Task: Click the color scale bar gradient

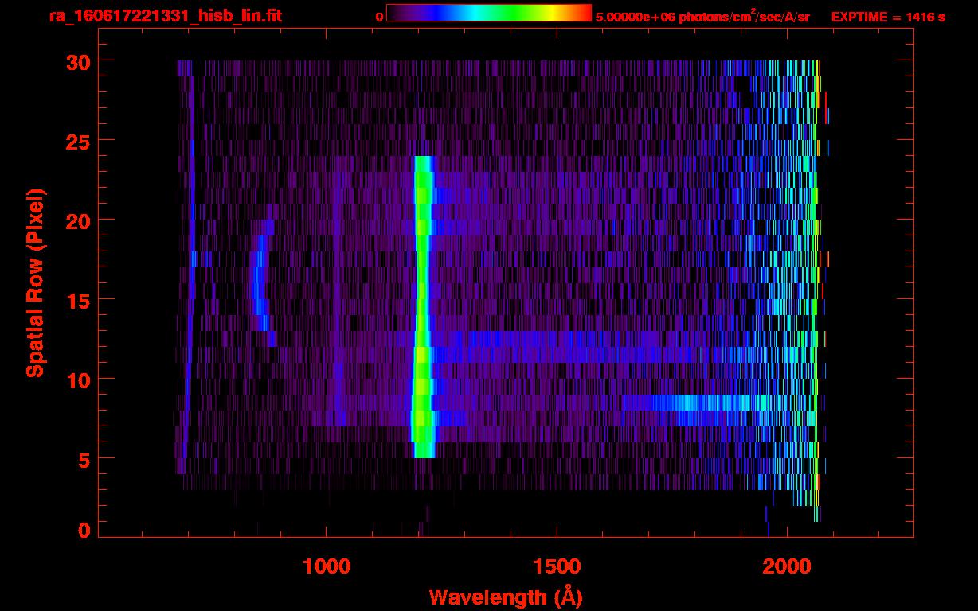Action: click(x=488, y=14)
